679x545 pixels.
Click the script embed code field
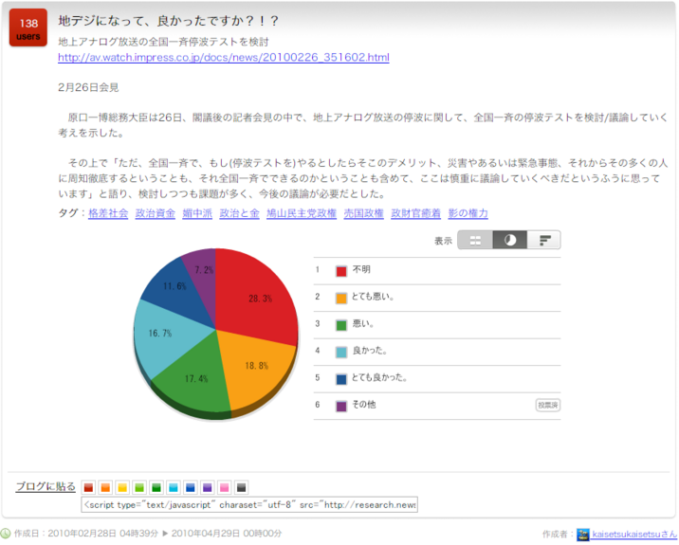pos(249,505)
